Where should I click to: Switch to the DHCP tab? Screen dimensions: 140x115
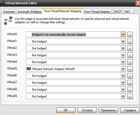pyautogui.click(x=118, y=12)
